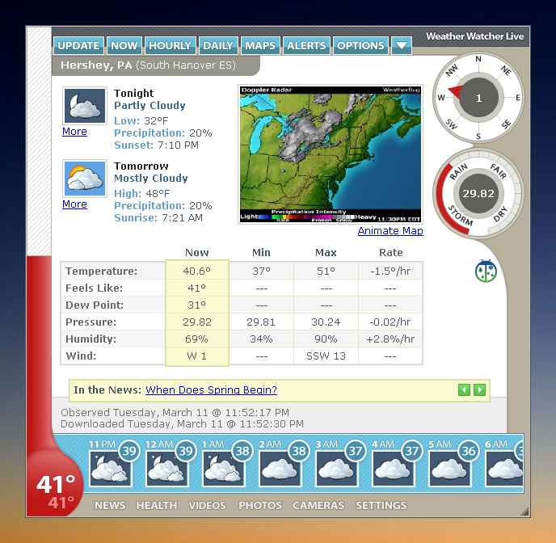This screenshot has width=556, height=543.
Task: Show previous news headline with left arrow
Action: [x=464, y=390]
